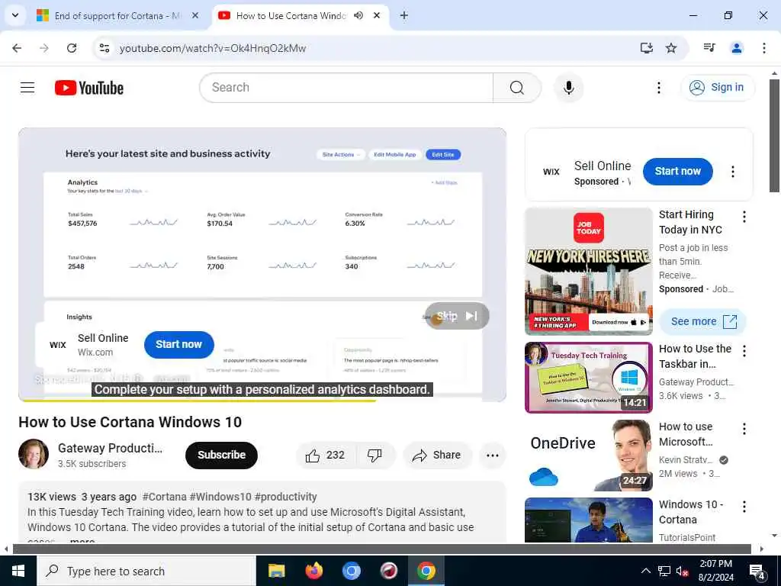Image resolution: width=781 pixels, height=586 pixels.
Task: Click the #Cortana hashtag
Action: tap(165, 497)
